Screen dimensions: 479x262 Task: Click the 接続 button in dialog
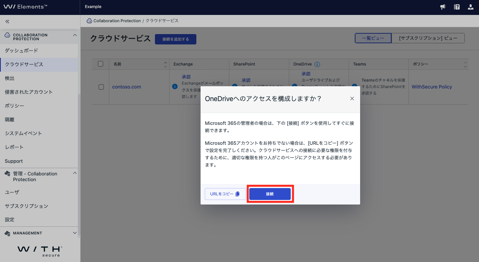(x=270, y=194)
